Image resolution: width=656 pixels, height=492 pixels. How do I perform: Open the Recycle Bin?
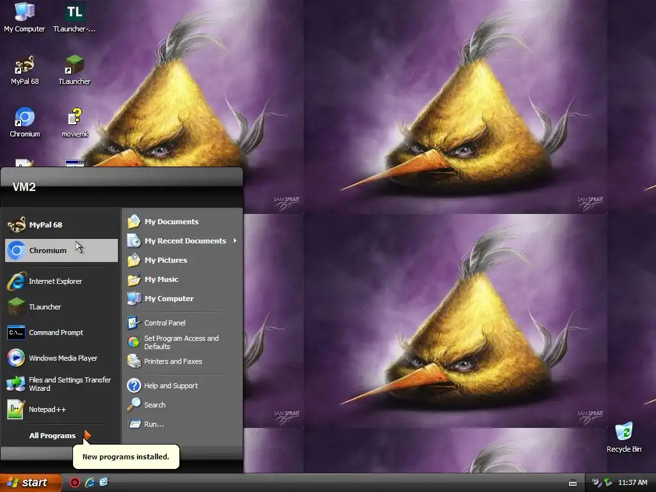click(624, 437)
